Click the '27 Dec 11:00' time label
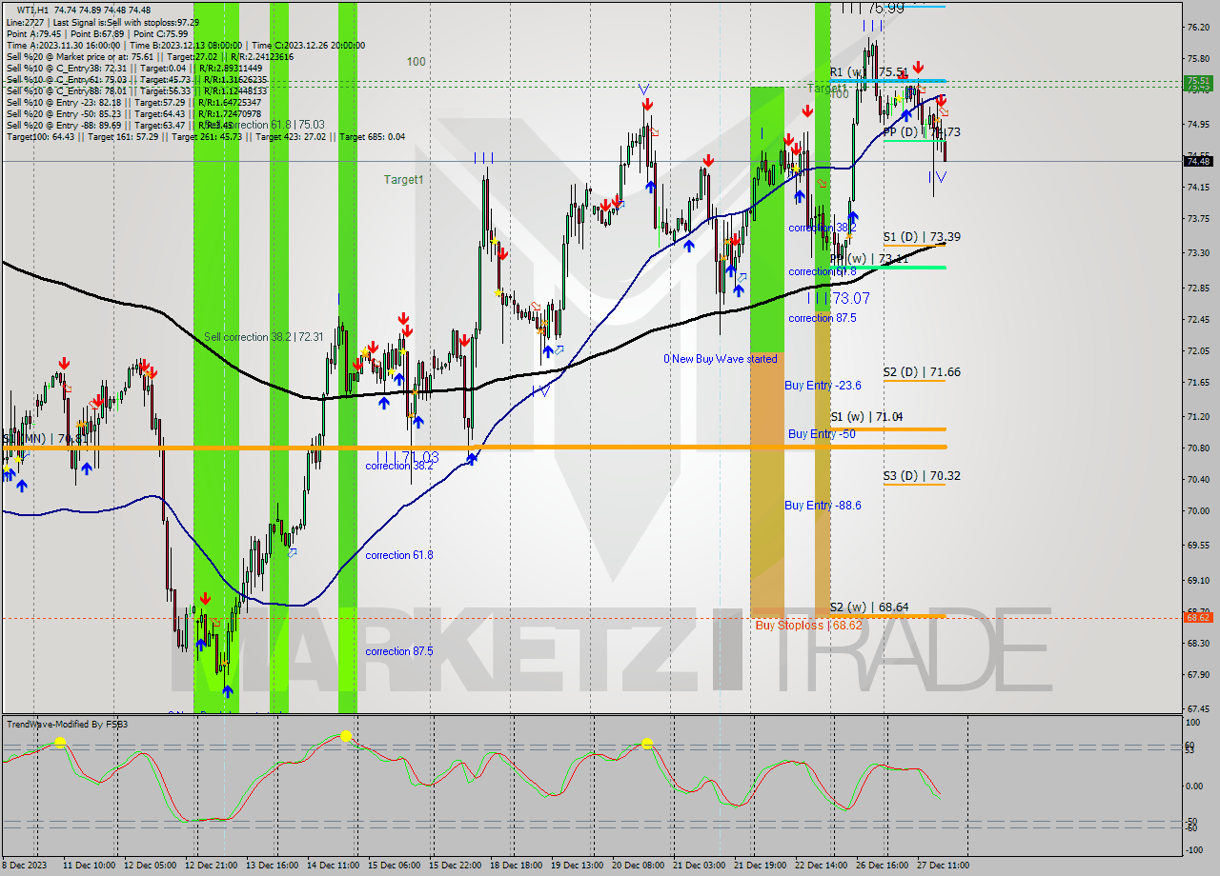This screenshot has height=876, width=1220. point(945,865)
